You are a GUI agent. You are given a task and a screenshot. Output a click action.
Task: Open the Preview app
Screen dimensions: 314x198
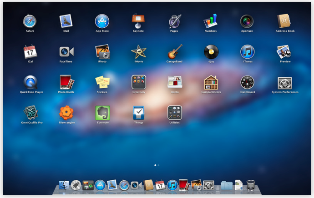284,52
